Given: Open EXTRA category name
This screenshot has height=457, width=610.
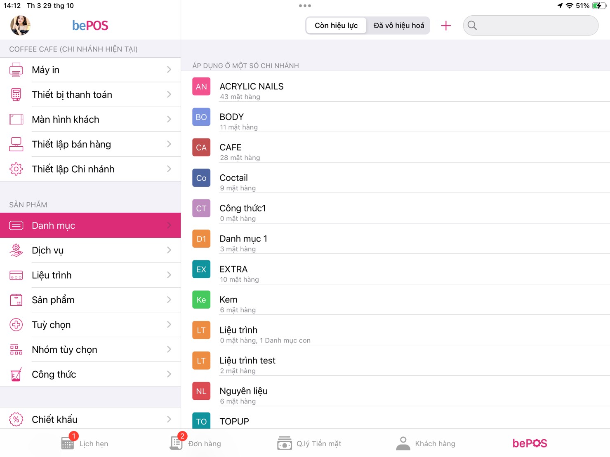Looking at the screenshot, I should 233,270.
